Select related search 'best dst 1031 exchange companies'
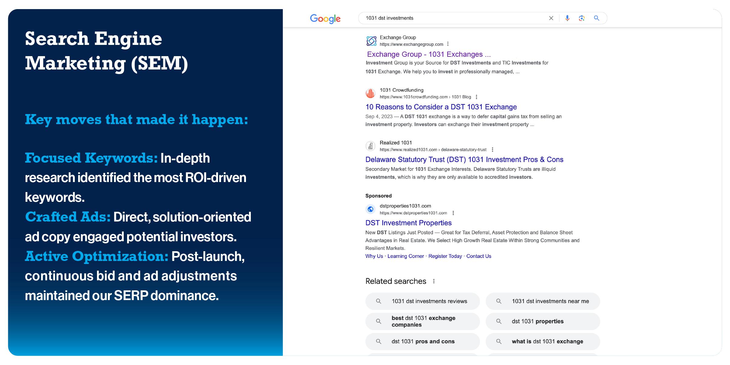This screenshot has height=365, width=730. point(423,321)
